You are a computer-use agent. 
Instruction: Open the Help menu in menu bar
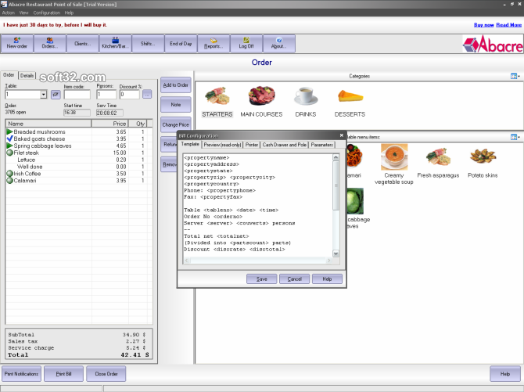(69, 13)
